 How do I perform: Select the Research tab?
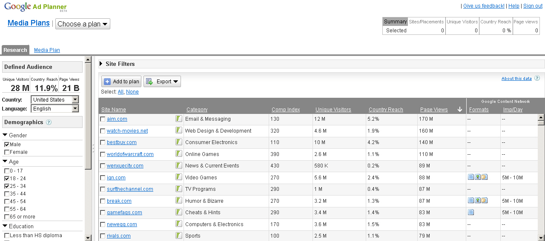point(15,50)
